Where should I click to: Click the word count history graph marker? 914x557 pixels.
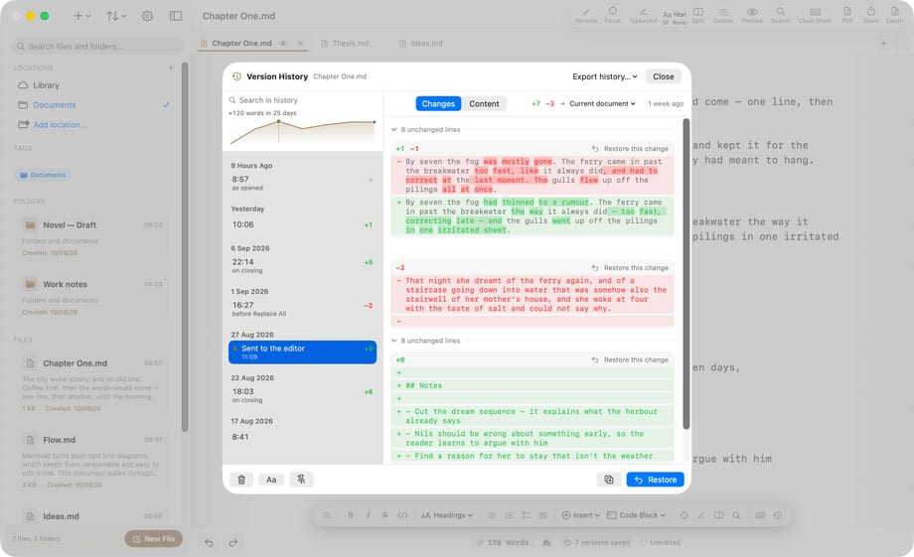[x=278, y=121]
